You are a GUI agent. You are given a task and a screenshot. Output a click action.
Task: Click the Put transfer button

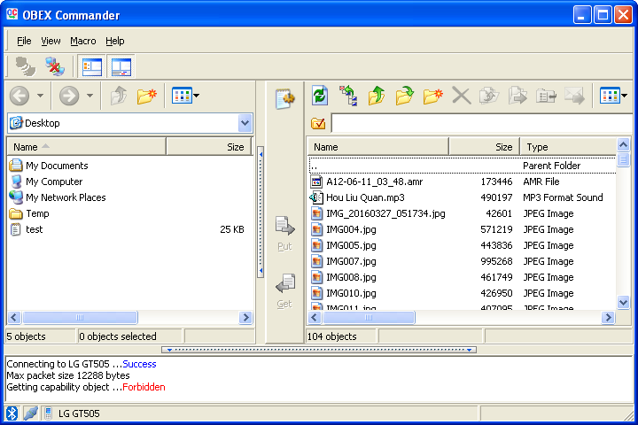coord(284,234)
